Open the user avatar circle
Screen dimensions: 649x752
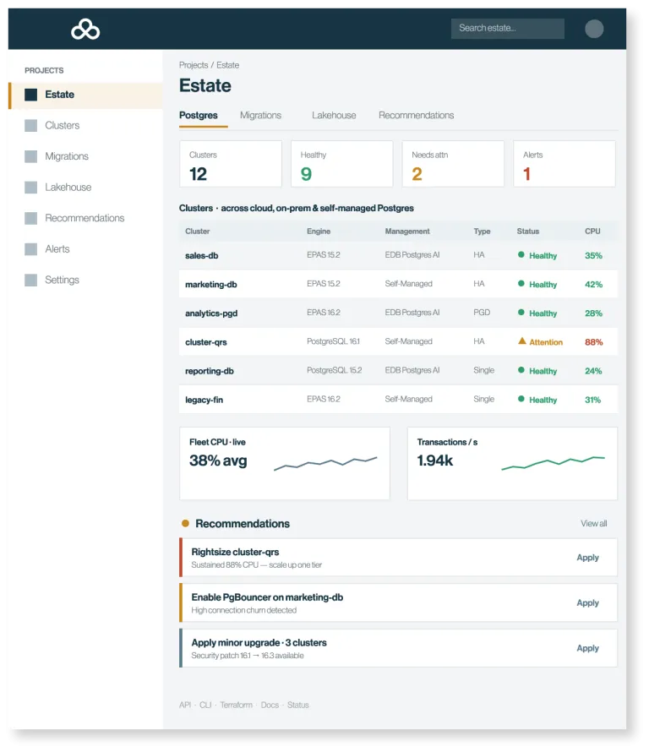(594, 29)
